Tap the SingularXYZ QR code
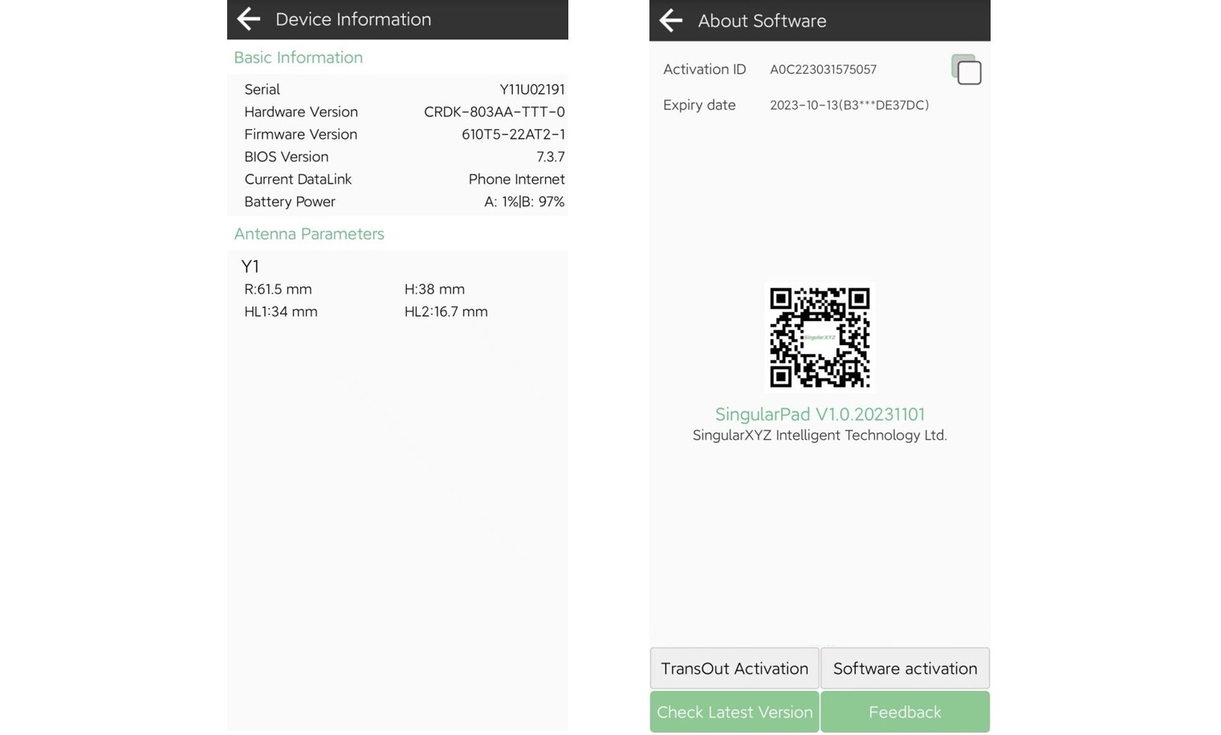 pos(820,338)
